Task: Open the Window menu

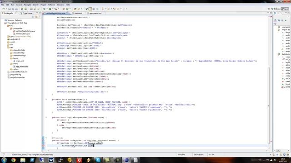Action: (60, 5)
